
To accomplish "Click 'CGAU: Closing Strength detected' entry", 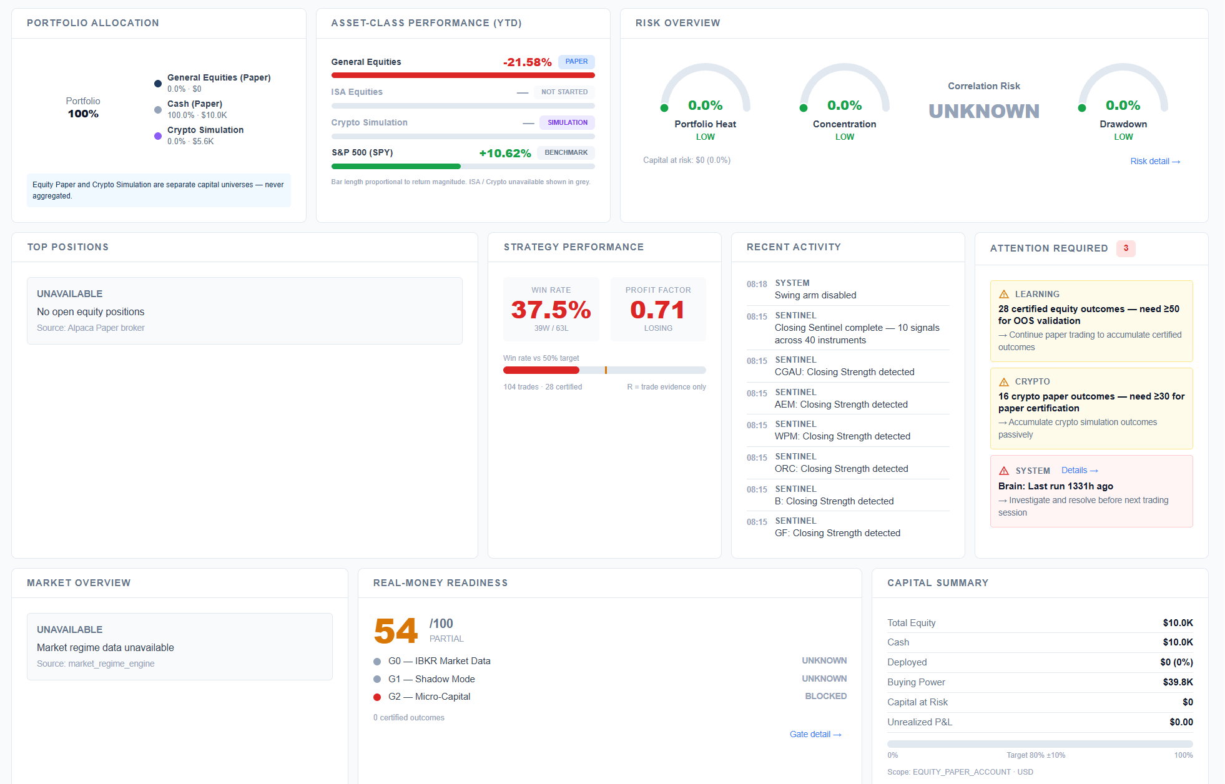I will pos(848,366).
